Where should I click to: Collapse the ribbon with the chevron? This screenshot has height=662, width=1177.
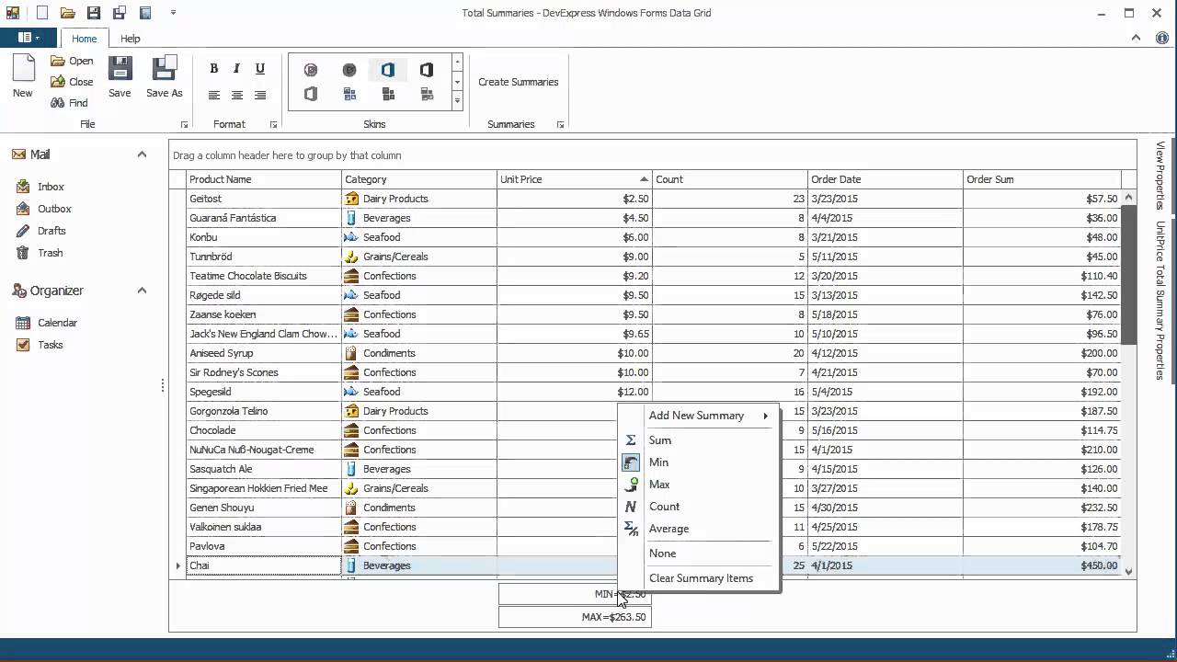1137,38
